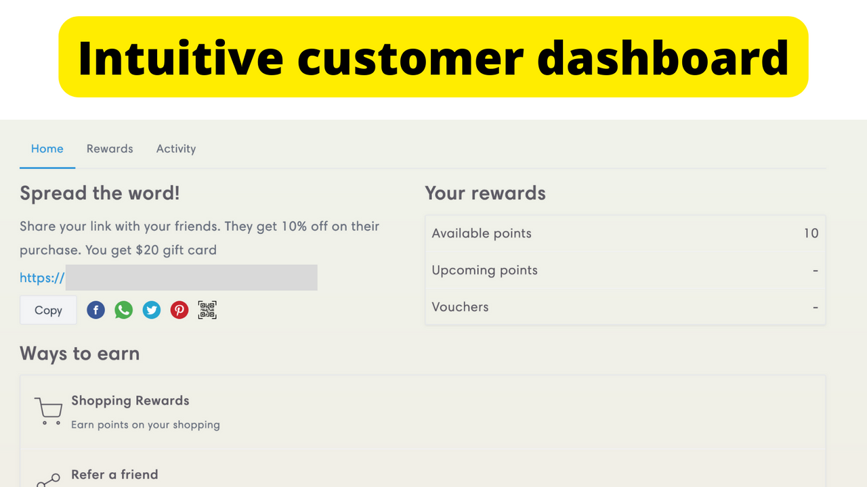
Task: Click the referral link input field
Action: 192,277
